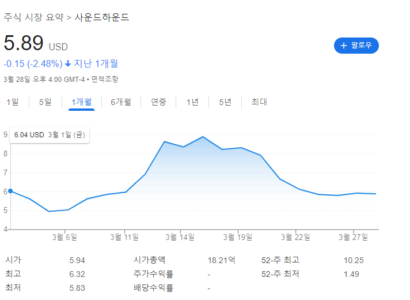The width and height of the screenshot is (410, 300).
Task: Click the -0.15 (-2.48%) change text
Action: point(33,63)
